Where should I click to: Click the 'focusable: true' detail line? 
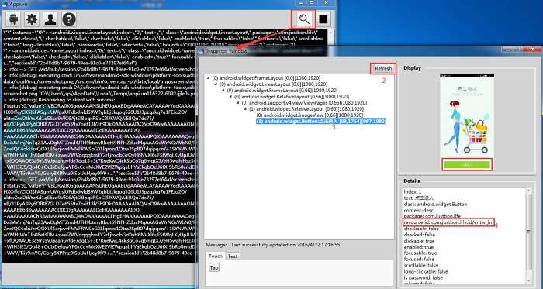tap(420, 253)
